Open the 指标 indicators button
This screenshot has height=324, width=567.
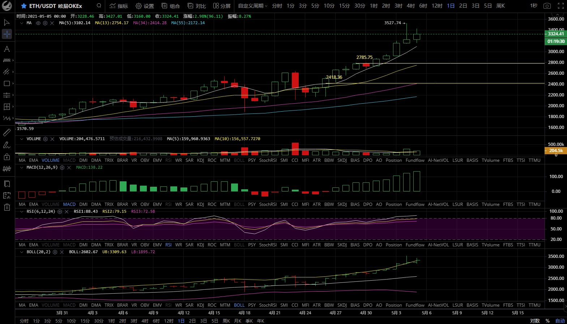[x=119, y=6]
